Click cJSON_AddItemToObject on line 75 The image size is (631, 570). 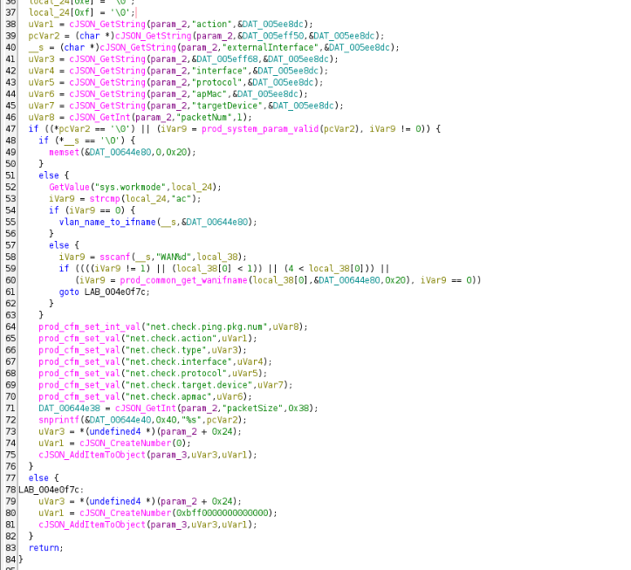93,456
